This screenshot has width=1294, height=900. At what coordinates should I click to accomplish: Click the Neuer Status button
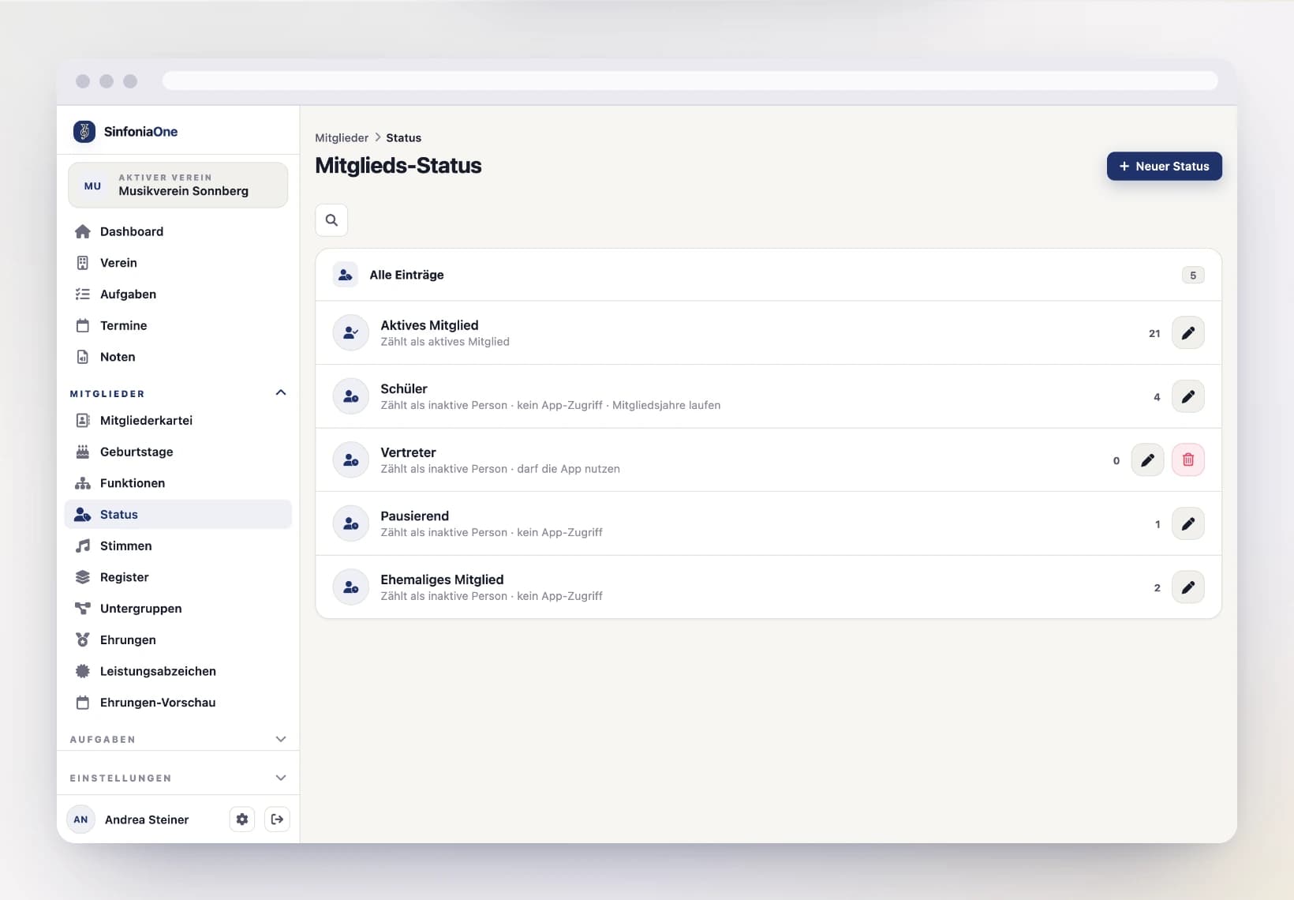coord(1164,167)
